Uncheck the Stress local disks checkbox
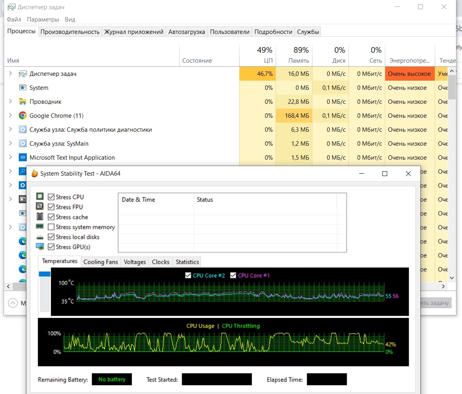Image resolution: width=462 pixels, height=394 pixels. (x=51, y=237)
